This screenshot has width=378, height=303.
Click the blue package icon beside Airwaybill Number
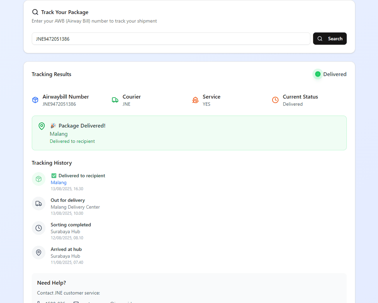(x=35, y=100)
